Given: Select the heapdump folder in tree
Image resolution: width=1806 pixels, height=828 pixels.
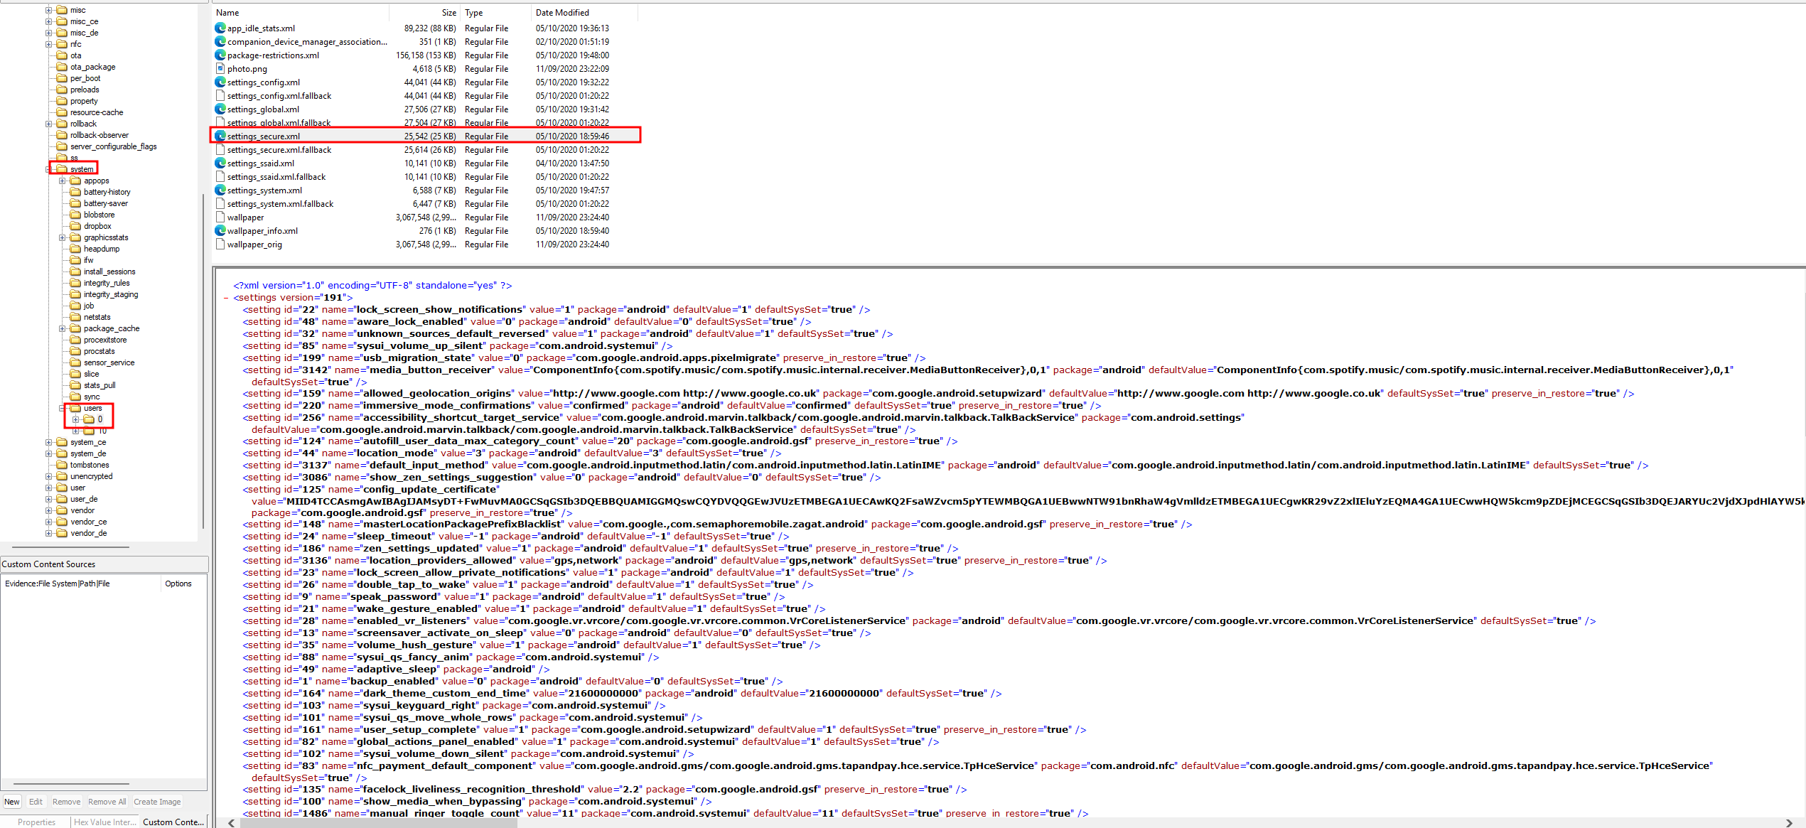Looking at the screenshot, I should [102, 249].
